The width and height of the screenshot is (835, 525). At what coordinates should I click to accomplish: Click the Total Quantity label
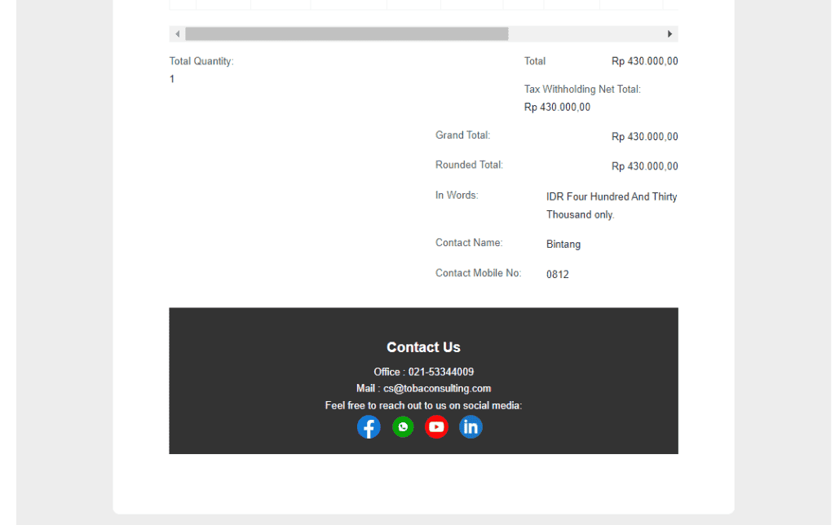point(201,61)
